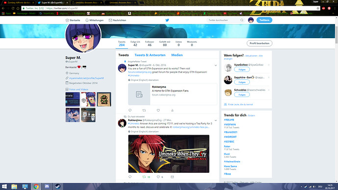This screenshot has width=338, height=190.
Task: Click Profil bearbeiten button
Action: click(x=259, y=43)
